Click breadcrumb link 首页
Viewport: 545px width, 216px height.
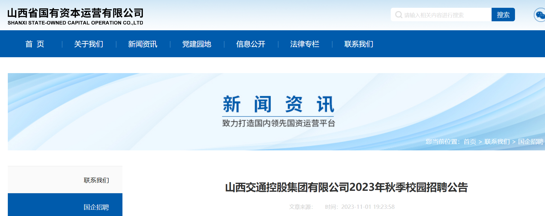(x=470, y=141)
